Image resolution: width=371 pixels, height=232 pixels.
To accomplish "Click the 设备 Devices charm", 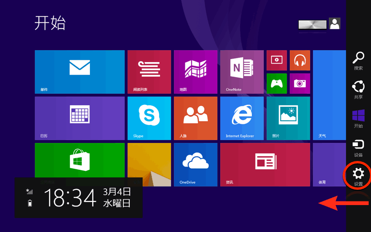I will click(x=358, y=147).
